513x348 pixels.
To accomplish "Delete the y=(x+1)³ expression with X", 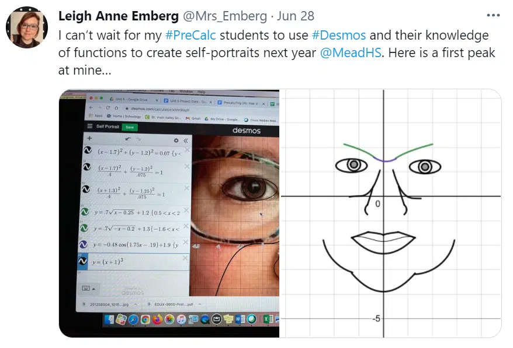I will (x=185, y=258).
